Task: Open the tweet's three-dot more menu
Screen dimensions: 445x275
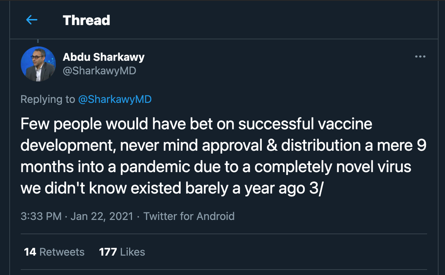Action: pyautogui.click(x=420, y=57)
